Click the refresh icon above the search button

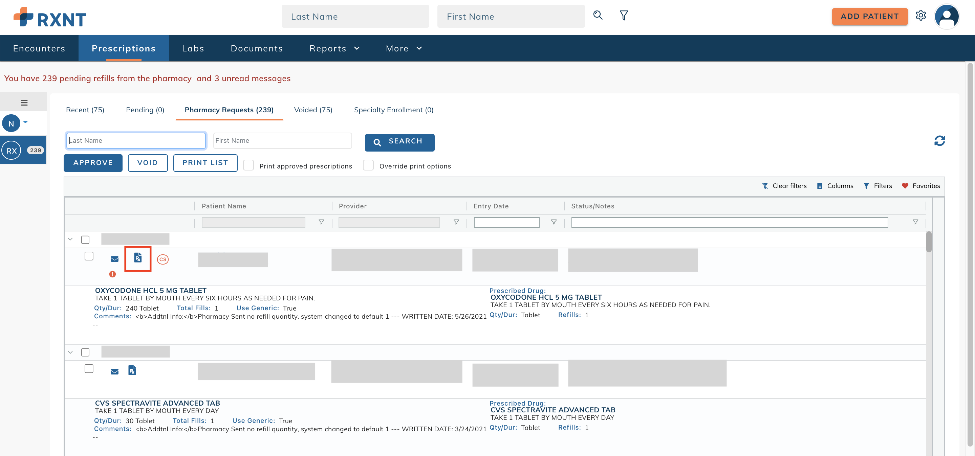(x=940, y=141)
